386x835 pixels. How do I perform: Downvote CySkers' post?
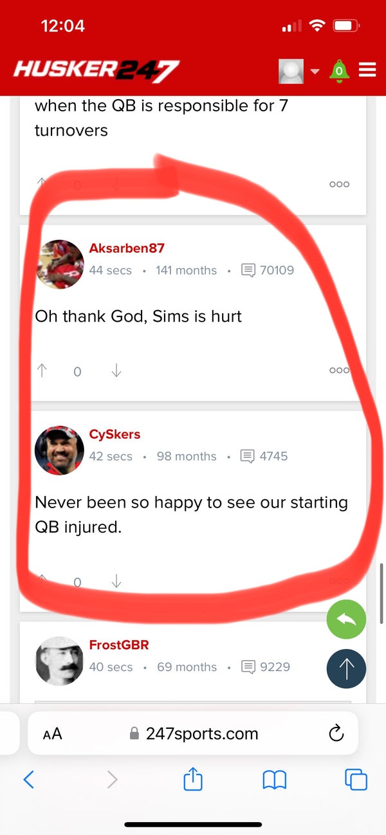116,582
